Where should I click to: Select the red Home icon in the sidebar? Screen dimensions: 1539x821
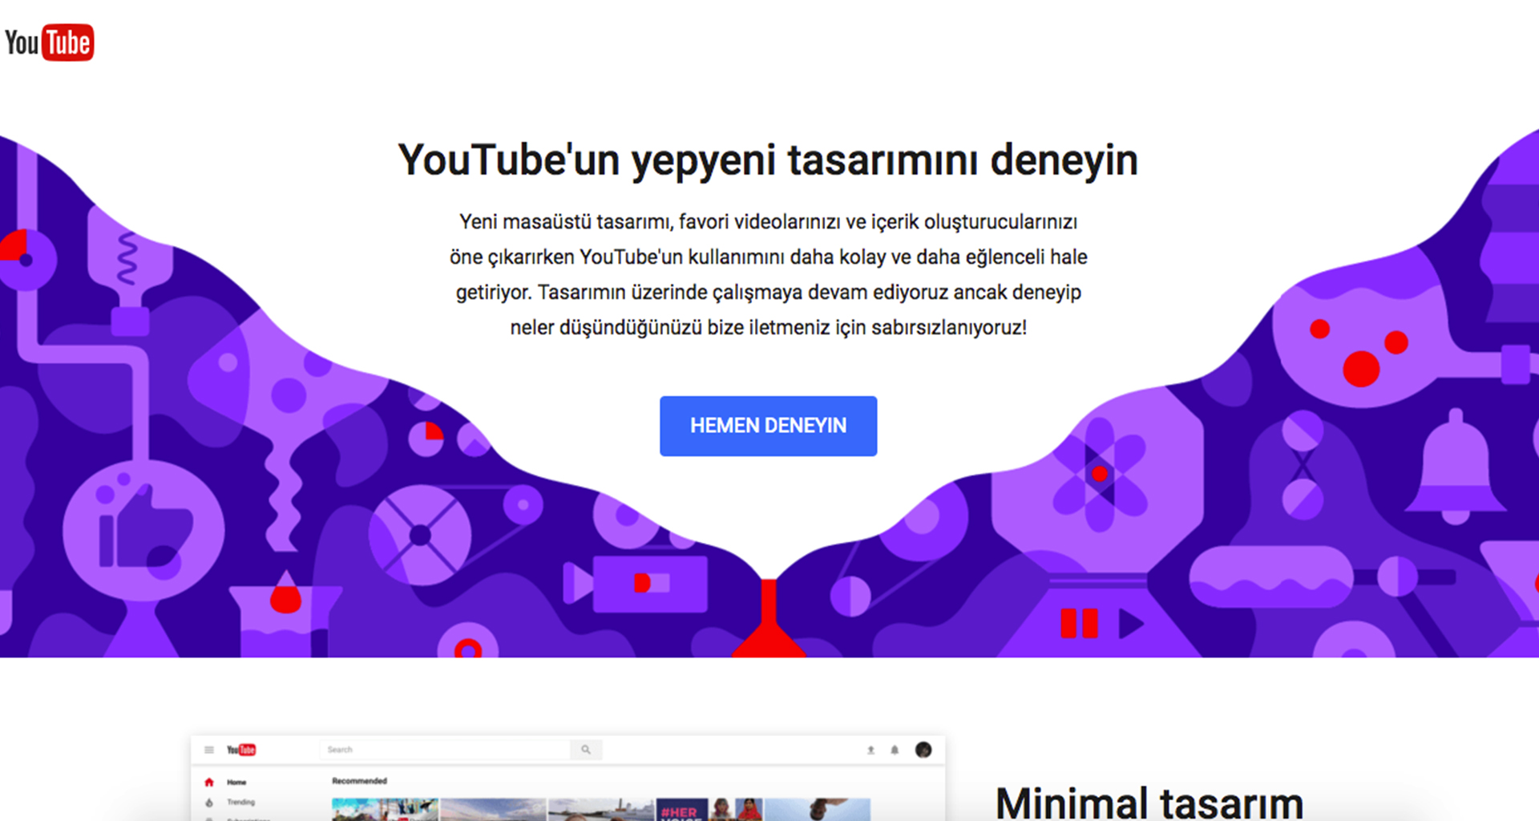(x=209, y=782)
